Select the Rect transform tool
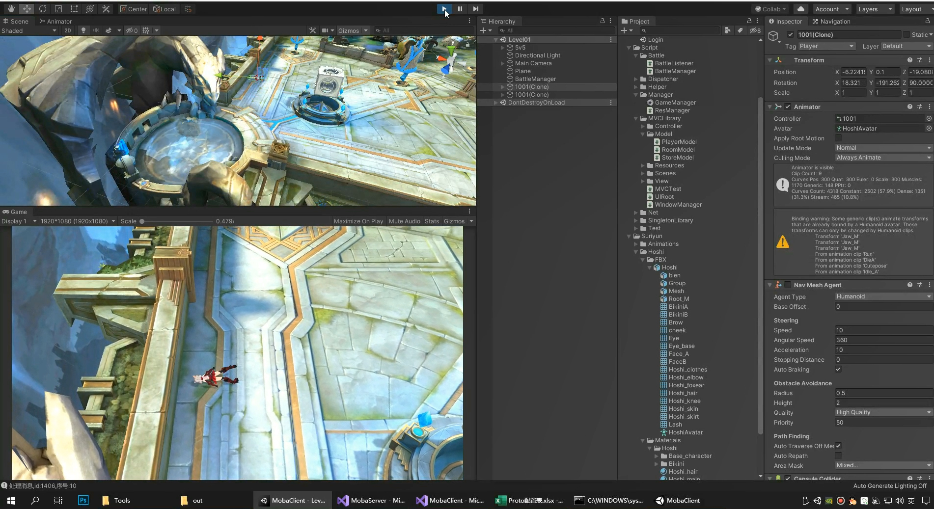This screenshot has height=509, width=934. 74,9
